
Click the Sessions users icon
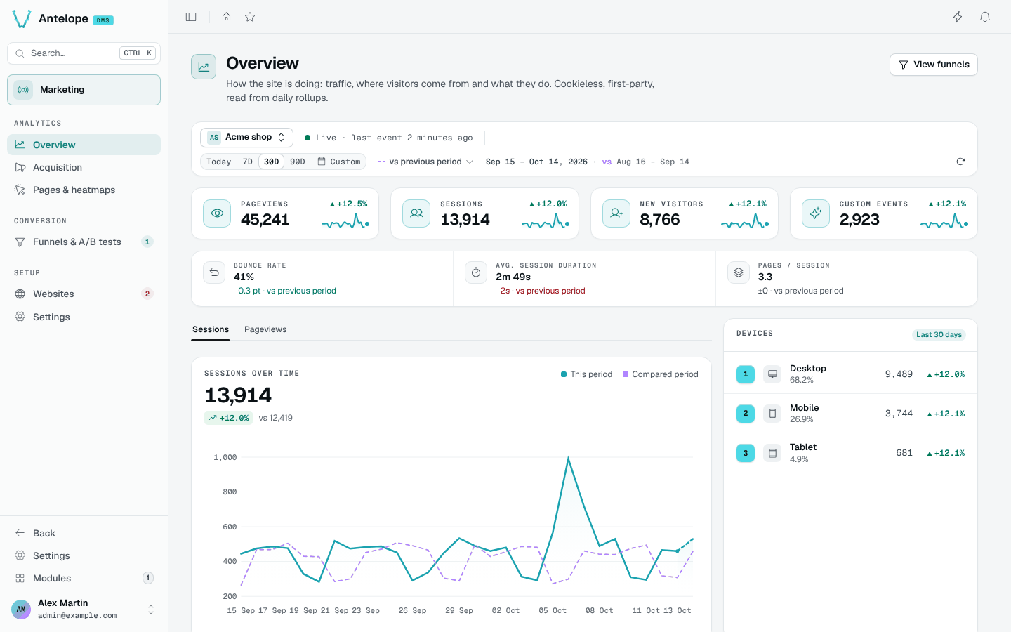[x=416, y=213]
